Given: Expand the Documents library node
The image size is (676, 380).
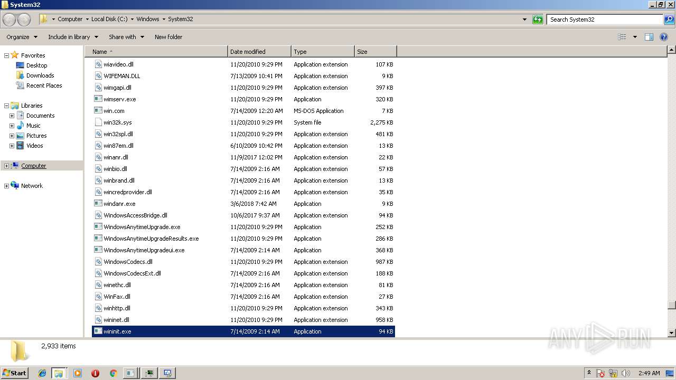Looking at the screenshot, I should pyautogui.click(x=12, y=116).
